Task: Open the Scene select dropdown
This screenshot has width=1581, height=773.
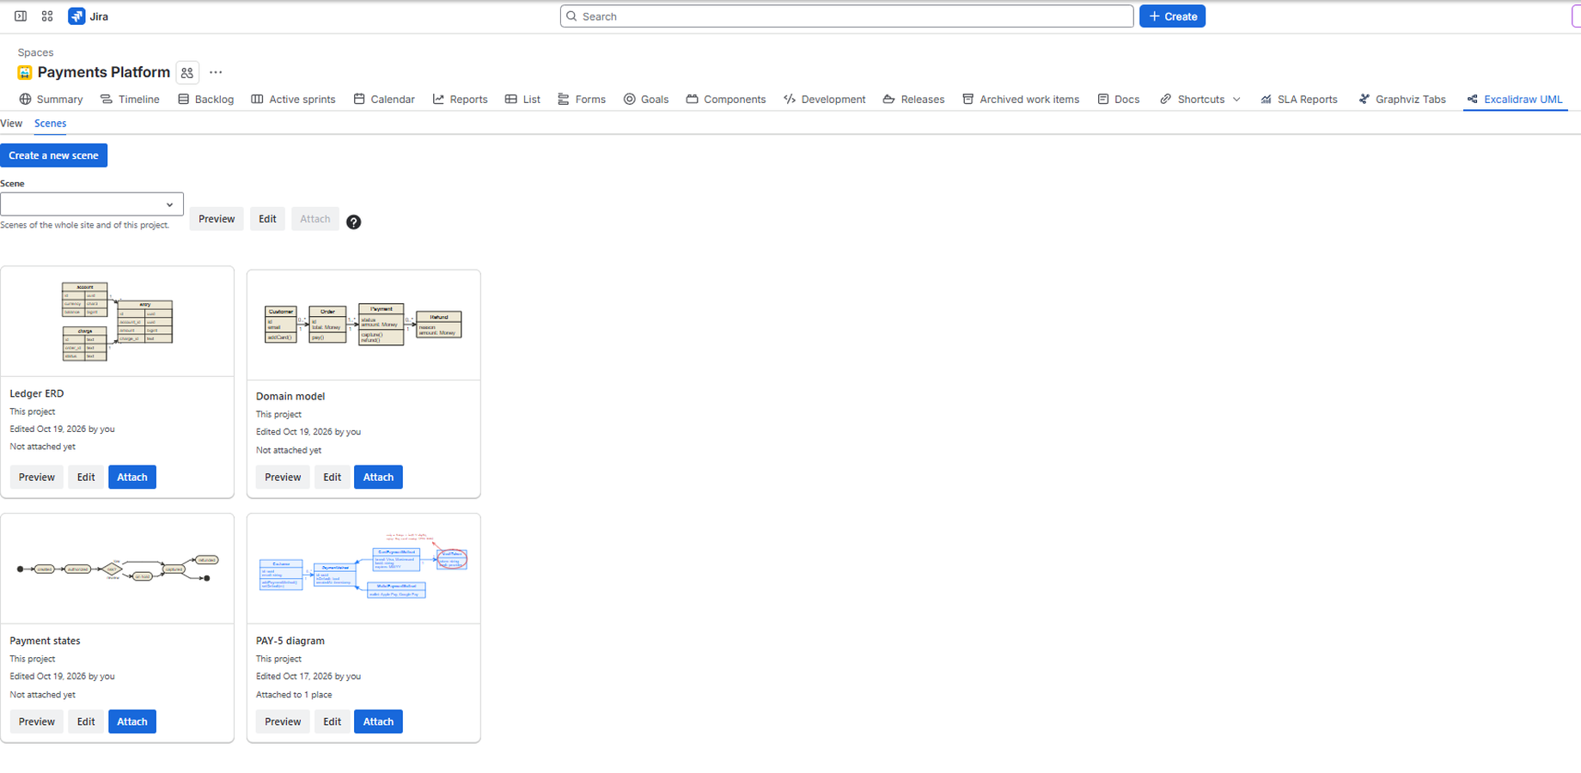Action: [x=92, y=204]
